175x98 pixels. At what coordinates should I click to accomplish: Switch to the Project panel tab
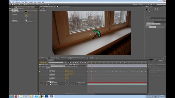pyautogui.click(x=11, y=7)
